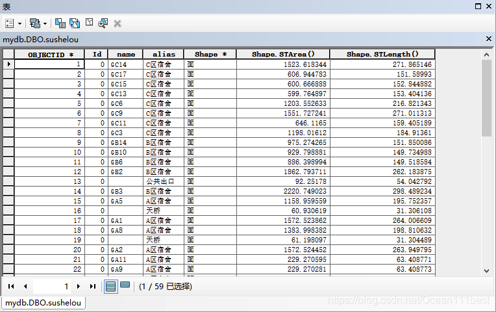Click the GB10 name cell
Viewport: 496px width, 312px height.
click(125, 152)
